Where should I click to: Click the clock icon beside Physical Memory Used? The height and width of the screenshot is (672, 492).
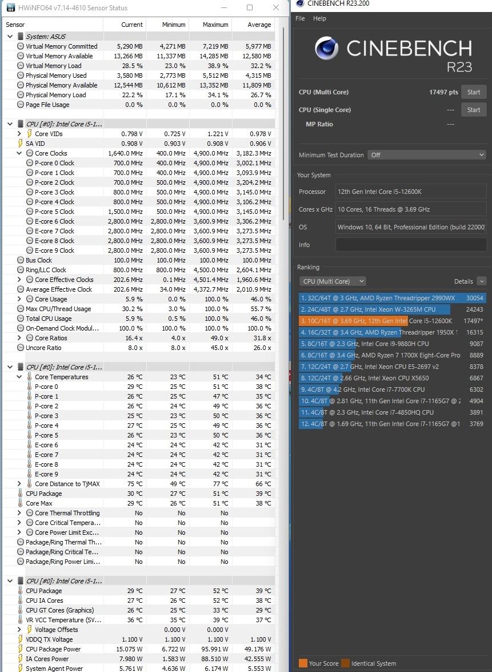20,75
